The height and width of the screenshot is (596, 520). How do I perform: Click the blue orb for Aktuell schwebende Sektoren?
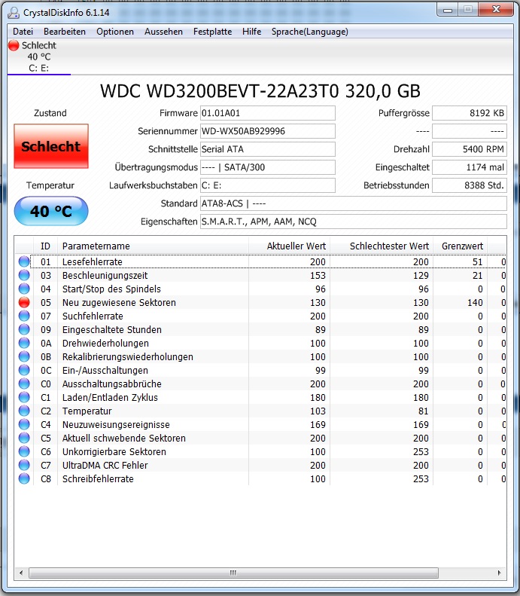coord(24,438)
